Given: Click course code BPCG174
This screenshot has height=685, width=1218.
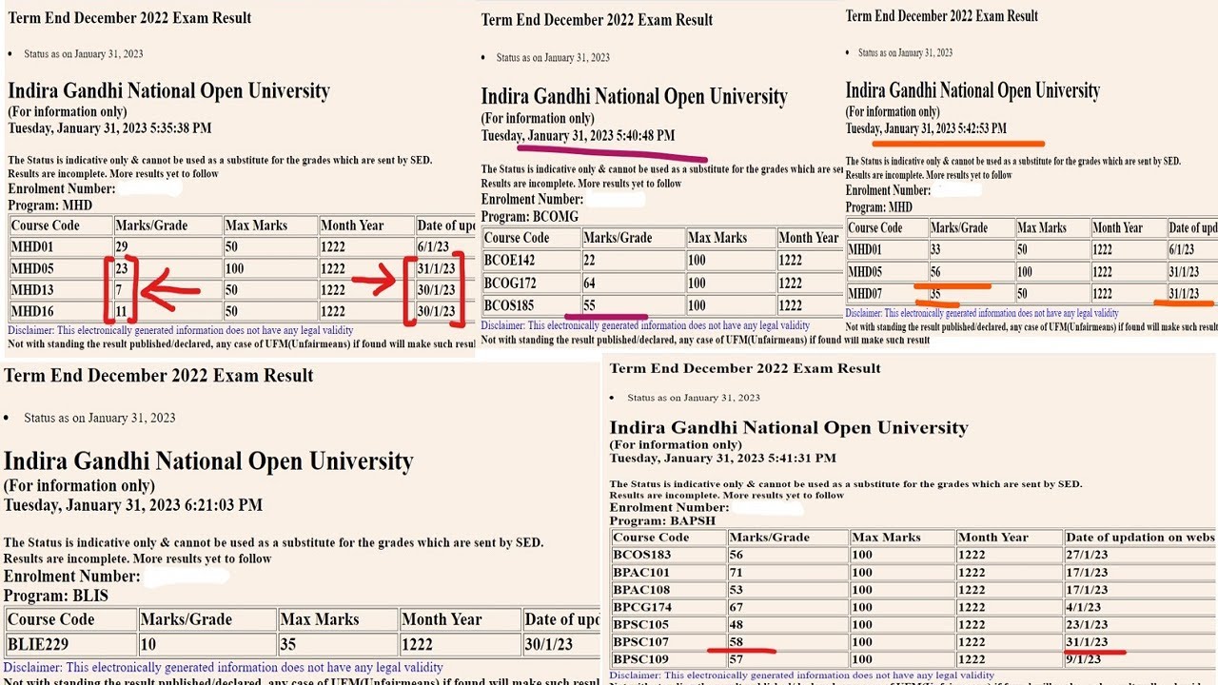Looking at the screenshot, I should click(x=642, y=607).
